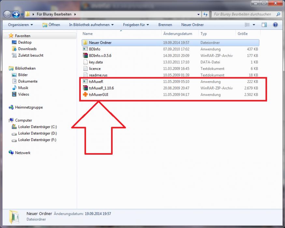
Task: Refresh the folder view
Action: pyautogui.click(x=206, y=14)
